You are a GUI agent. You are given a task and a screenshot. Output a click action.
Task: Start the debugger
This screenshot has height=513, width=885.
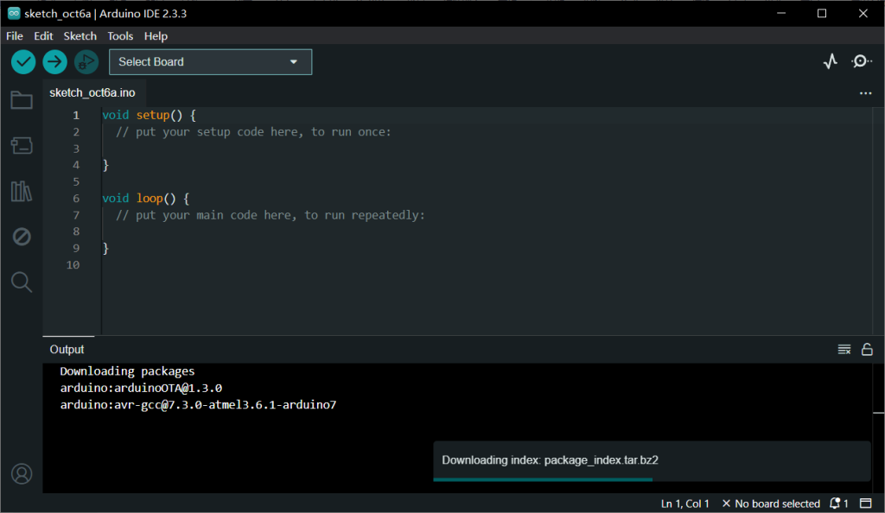86,61
